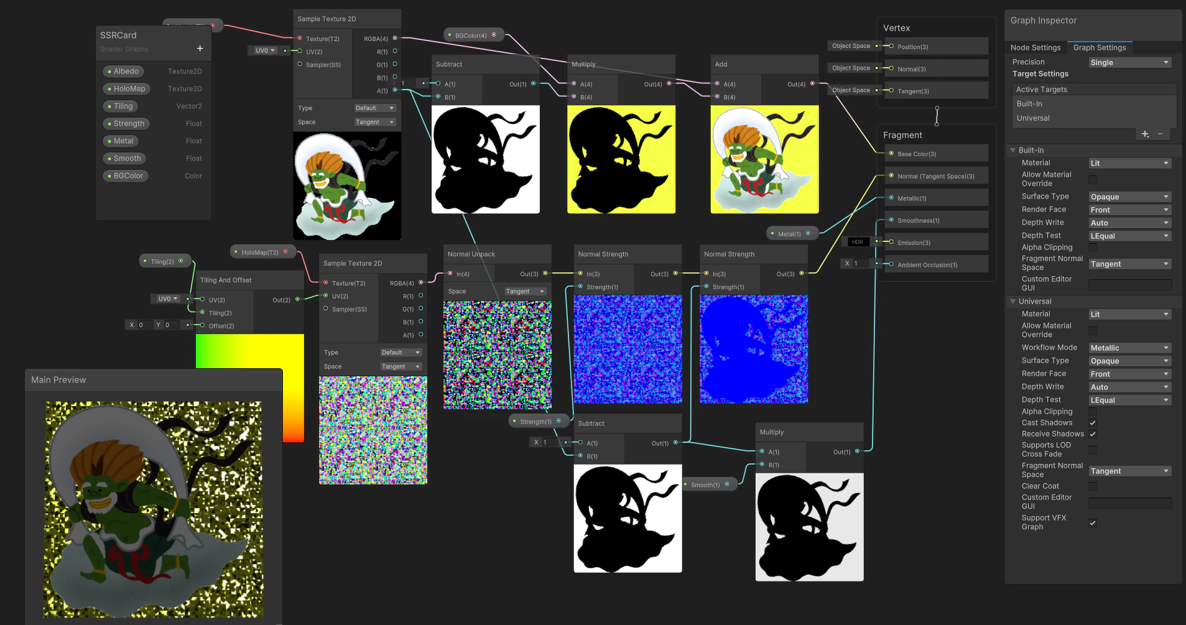The image size is (1186, 625).
Task: Click the Out(3) port on Normal Unpack node
Action: coord(545,274)
